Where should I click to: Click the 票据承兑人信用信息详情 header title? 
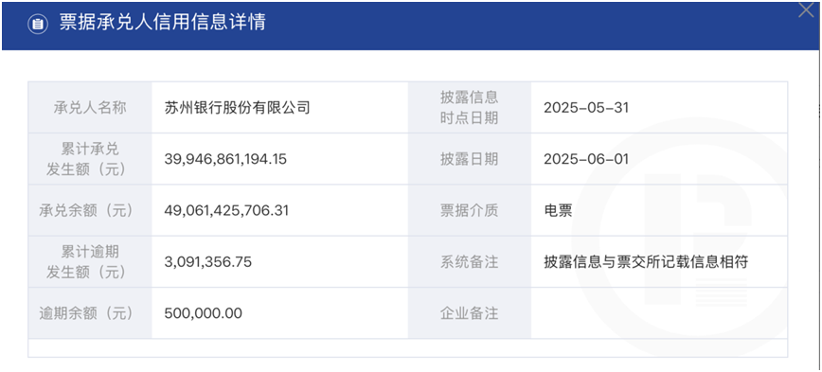tap(163, 23)
